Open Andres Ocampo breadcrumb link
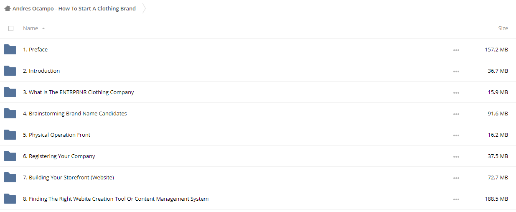The image size is (516, 212). click(x=74, y=8)
